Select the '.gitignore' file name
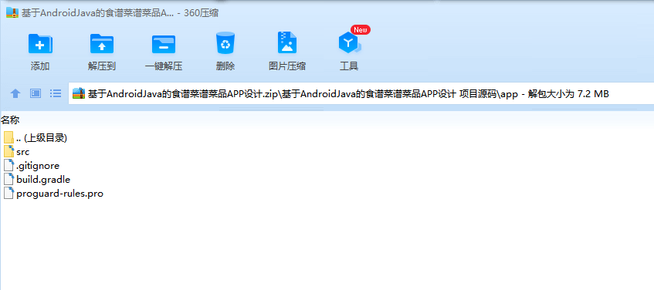Image resolution: width=654 pixels, height=290 pixels. (38, 166)
